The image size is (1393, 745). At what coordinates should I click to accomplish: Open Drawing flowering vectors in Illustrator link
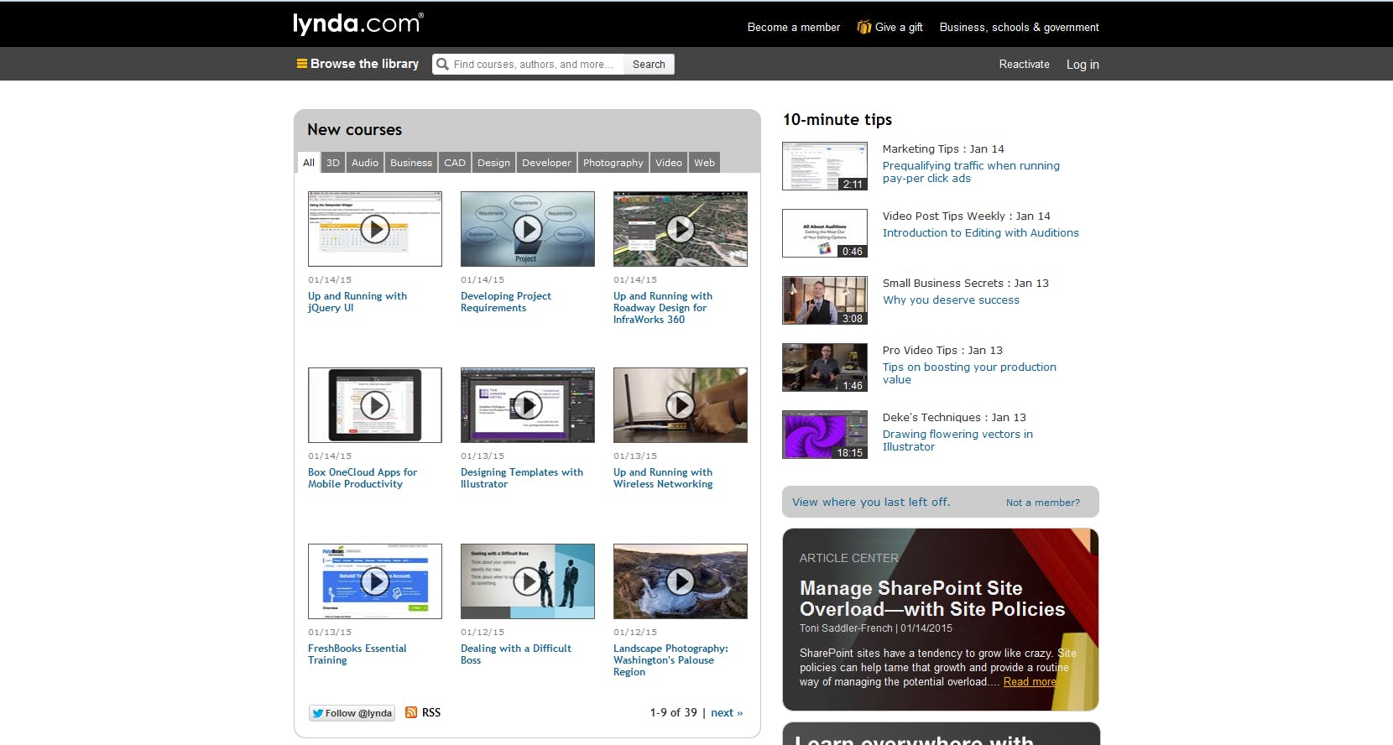point(957,440)
